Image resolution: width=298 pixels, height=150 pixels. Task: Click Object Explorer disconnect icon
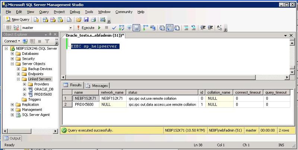click(x=32, y=41)
